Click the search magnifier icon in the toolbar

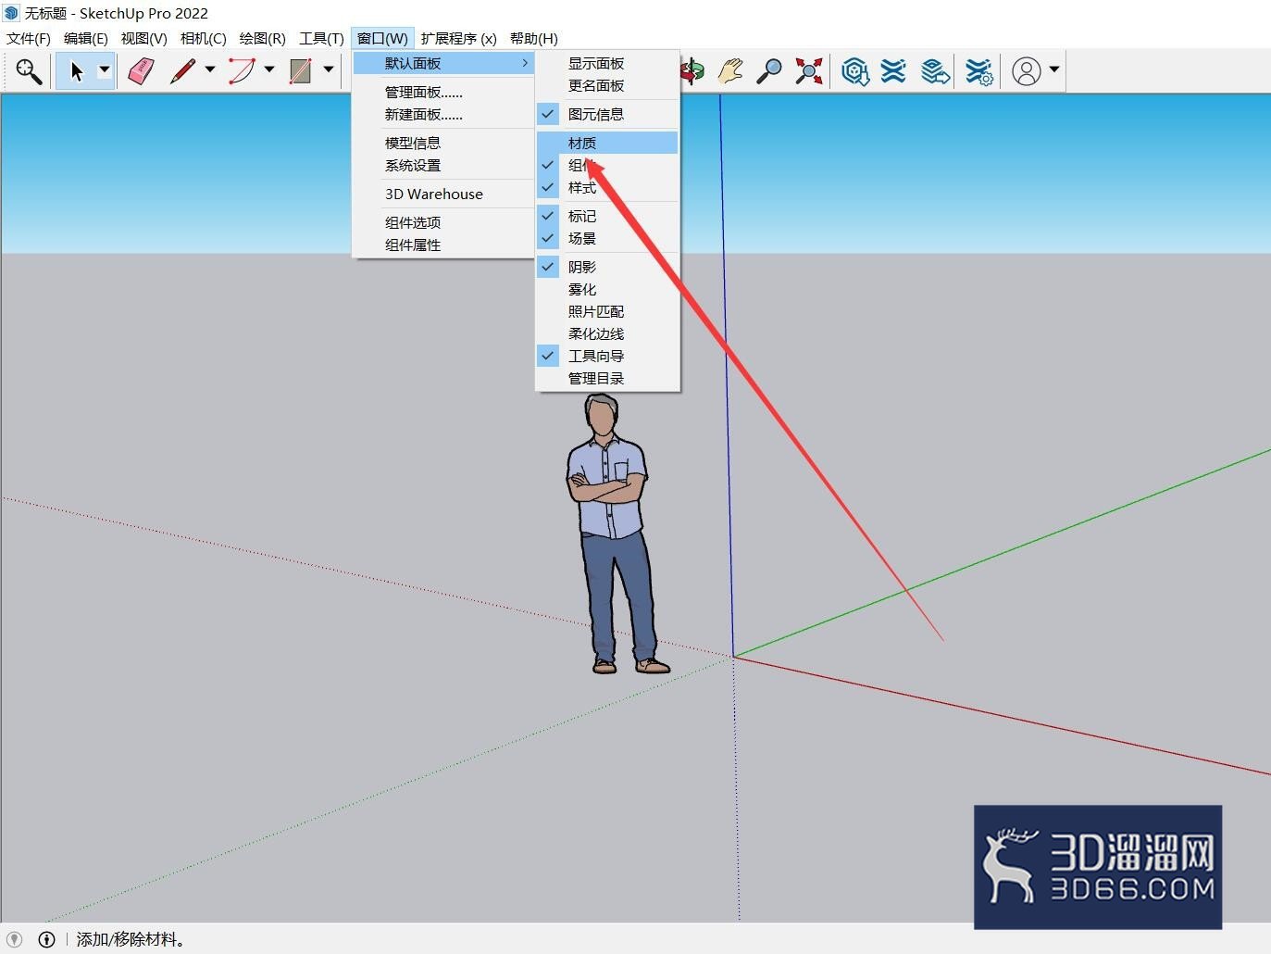tap(29, 70)
